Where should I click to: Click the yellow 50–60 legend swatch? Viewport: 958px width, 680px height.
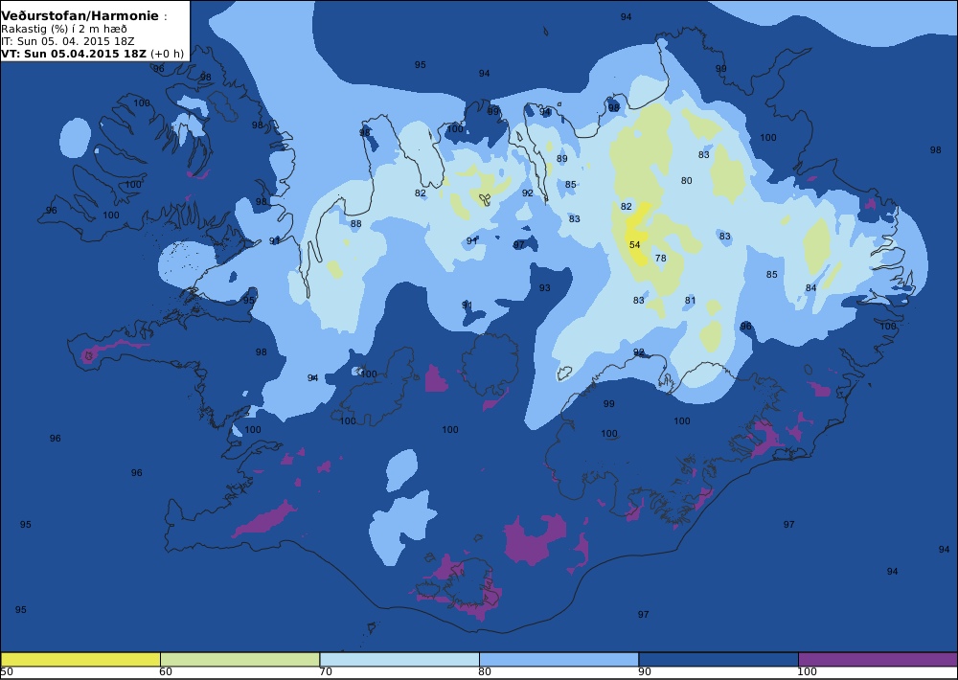80,659
